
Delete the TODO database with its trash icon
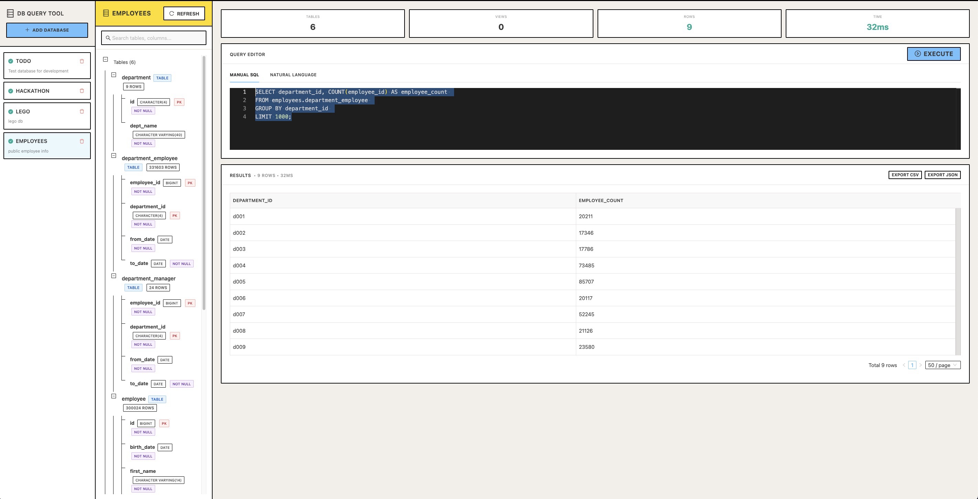[x=82, y=61]
